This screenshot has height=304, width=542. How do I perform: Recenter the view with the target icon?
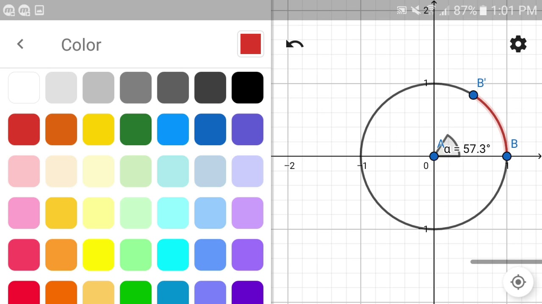point(518,282)
